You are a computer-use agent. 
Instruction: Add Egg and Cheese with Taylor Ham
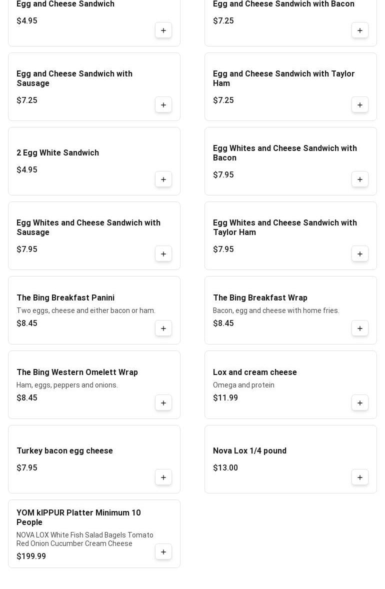click(x=360, y=105)
